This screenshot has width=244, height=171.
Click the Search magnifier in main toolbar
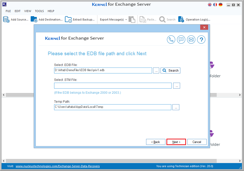[x=162, y=20]
